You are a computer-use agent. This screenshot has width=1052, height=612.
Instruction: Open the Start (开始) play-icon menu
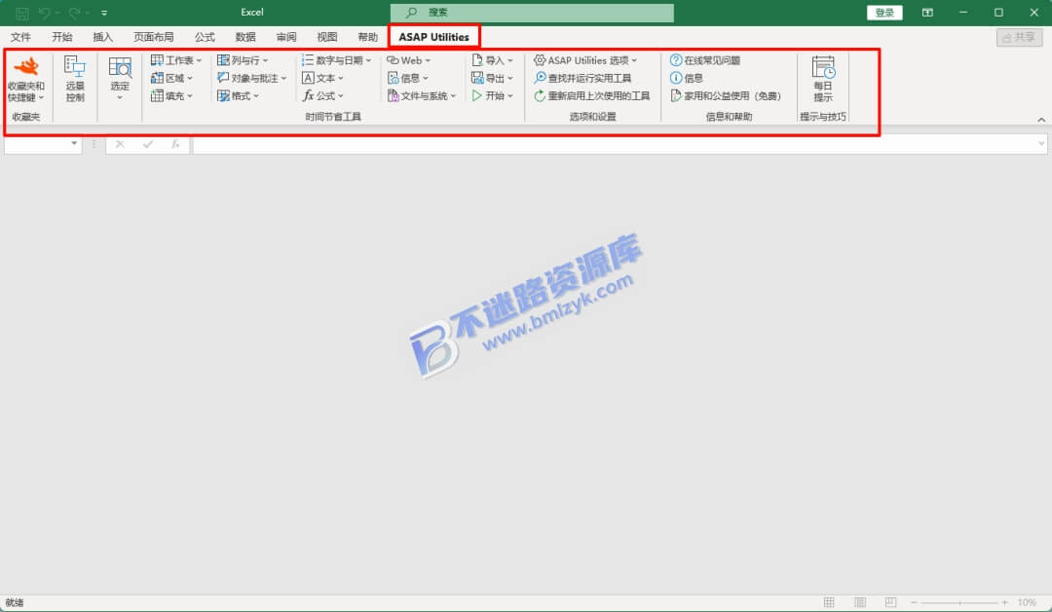pyautogui.click(x=492, y=96)
